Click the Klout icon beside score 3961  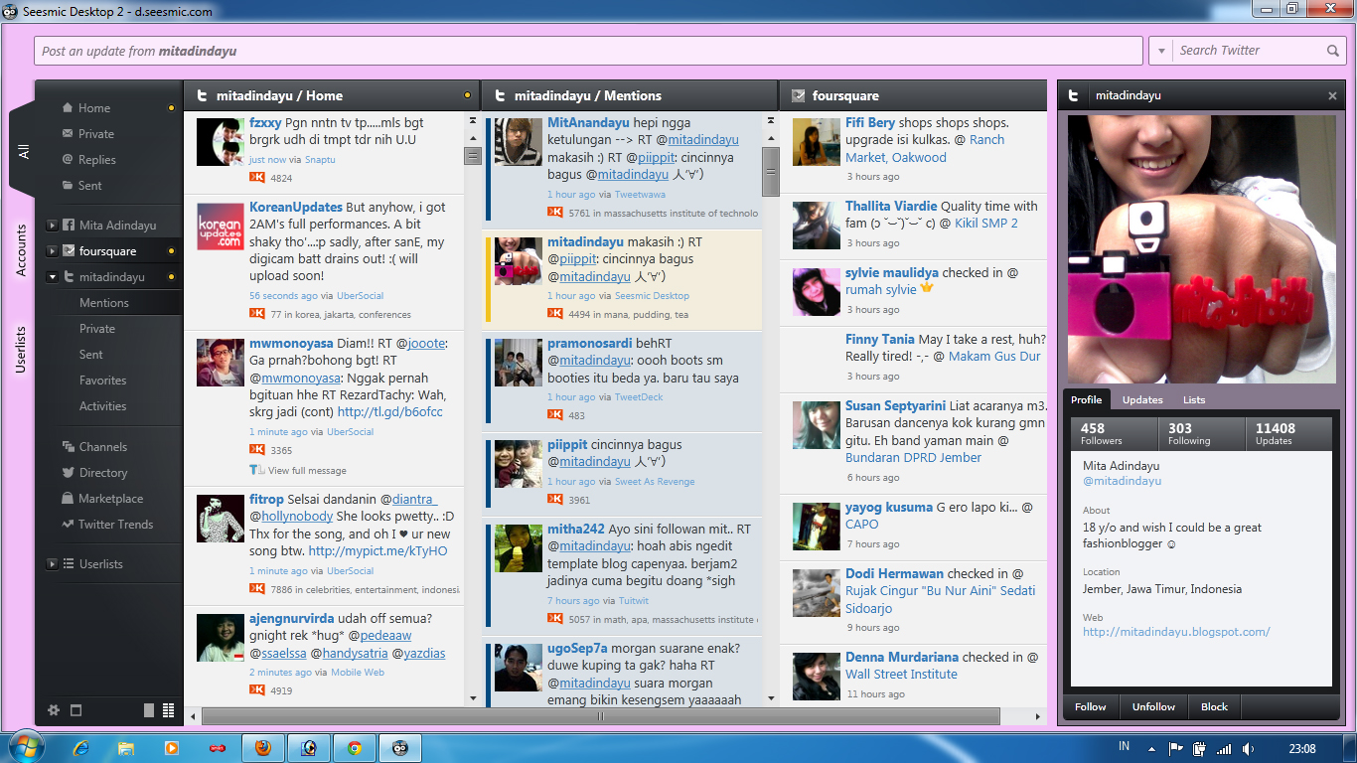point(555,500)
